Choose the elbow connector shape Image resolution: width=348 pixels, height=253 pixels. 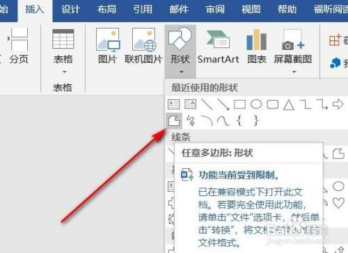click(306, 104)
